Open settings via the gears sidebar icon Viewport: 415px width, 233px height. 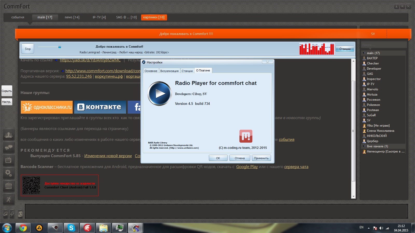pyautogui.click(x=9, y=173)
